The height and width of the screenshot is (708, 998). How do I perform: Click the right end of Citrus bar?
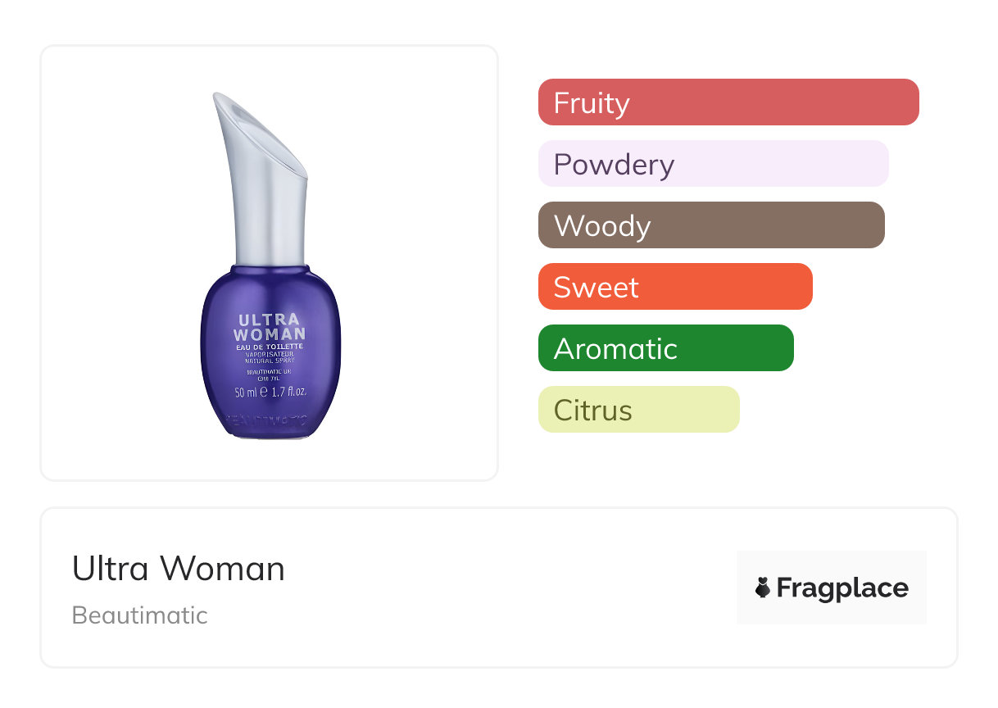pos(732,410)
